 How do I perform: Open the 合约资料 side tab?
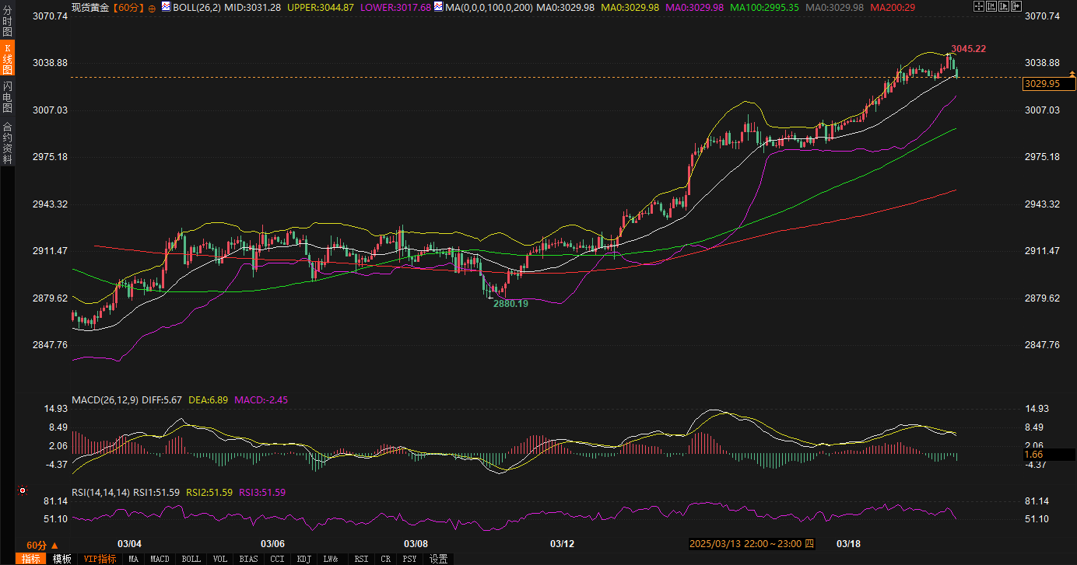coord(7,142)
